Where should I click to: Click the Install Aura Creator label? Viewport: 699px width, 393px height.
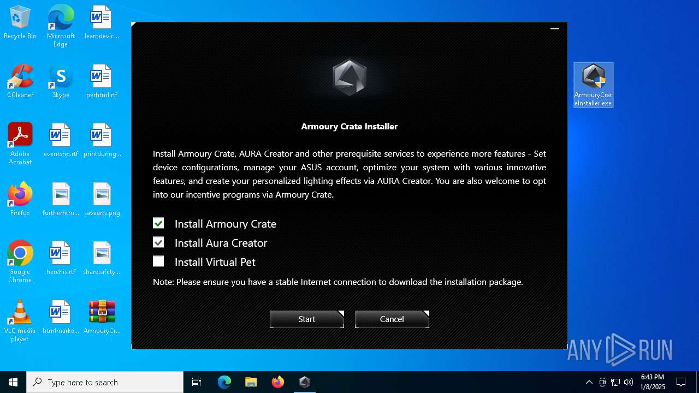click(221, 243)
